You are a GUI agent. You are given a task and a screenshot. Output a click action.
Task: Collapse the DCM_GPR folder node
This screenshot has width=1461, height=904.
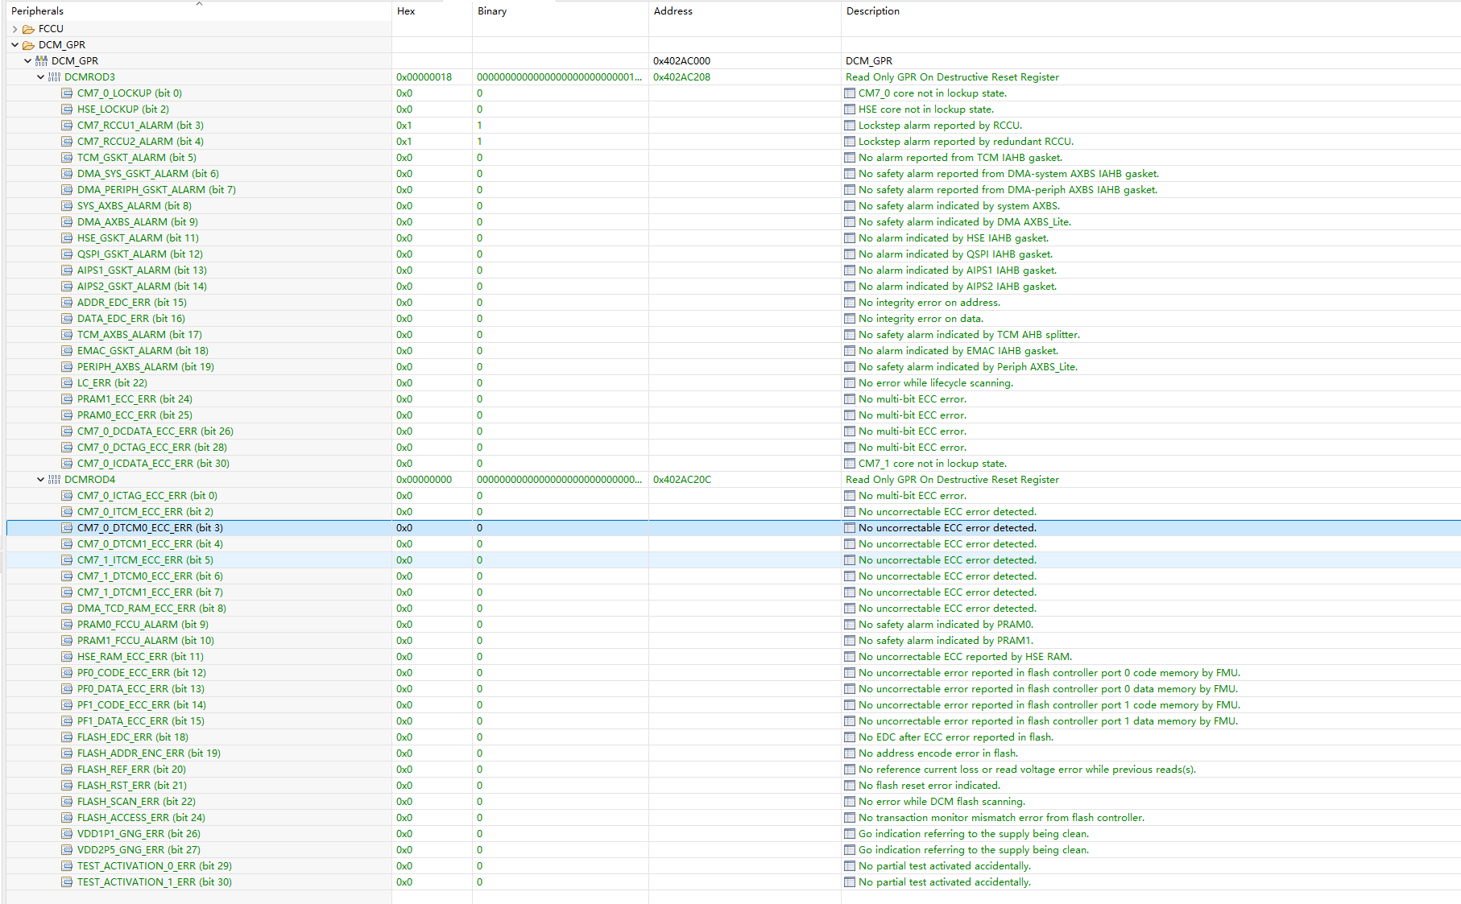click(14, 45)
